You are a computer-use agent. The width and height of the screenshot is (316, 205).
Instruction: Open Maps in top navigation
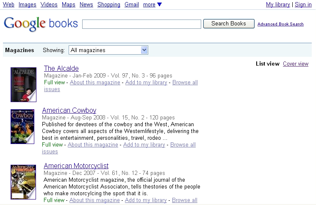pos(69,4)
